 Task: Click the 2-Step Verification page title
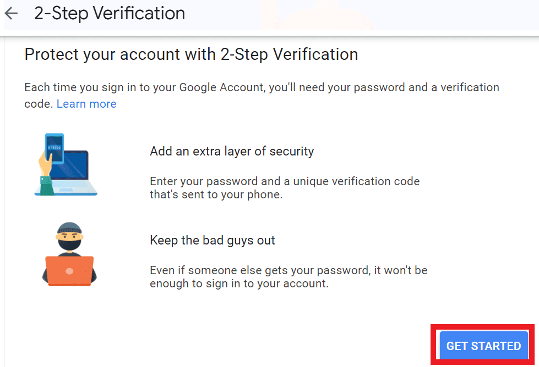pyautogui.click(x=110, y=13)
